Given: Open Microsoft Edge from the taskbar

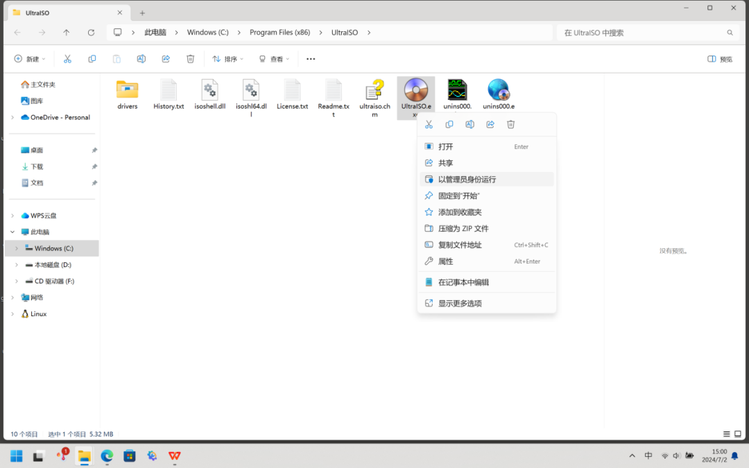Looking at the screenshot, I should point(107,456).
